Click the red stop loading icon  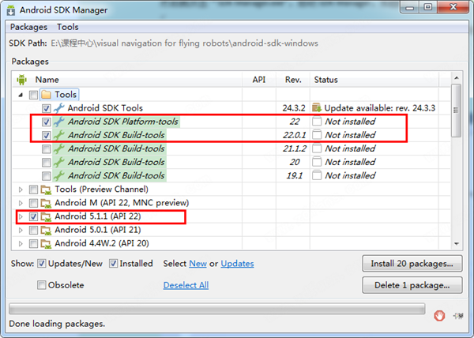(439, 316)
